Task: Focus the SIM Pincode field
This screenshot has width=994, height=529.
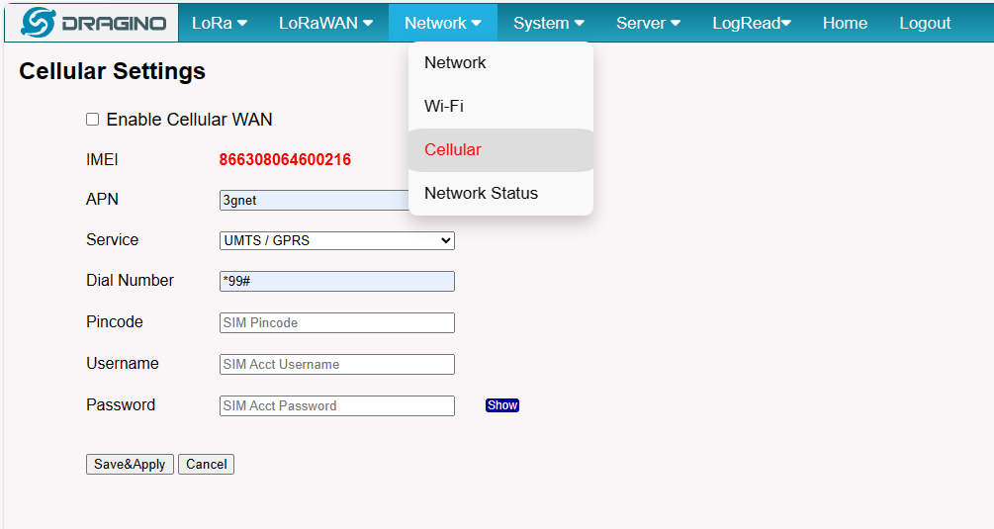Action: point(337,322)
